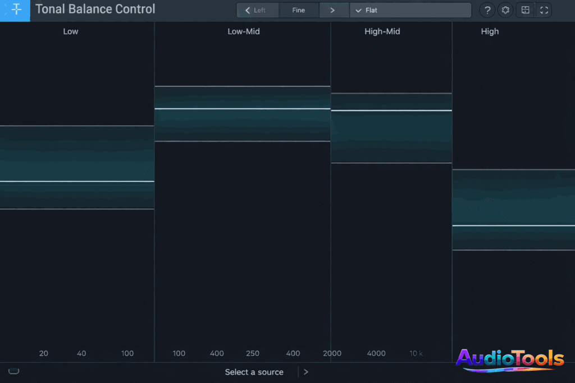Screen dimensions: 575x383
Task: Click the meter icon in bottom-left corner
Action: coord(13,371)
